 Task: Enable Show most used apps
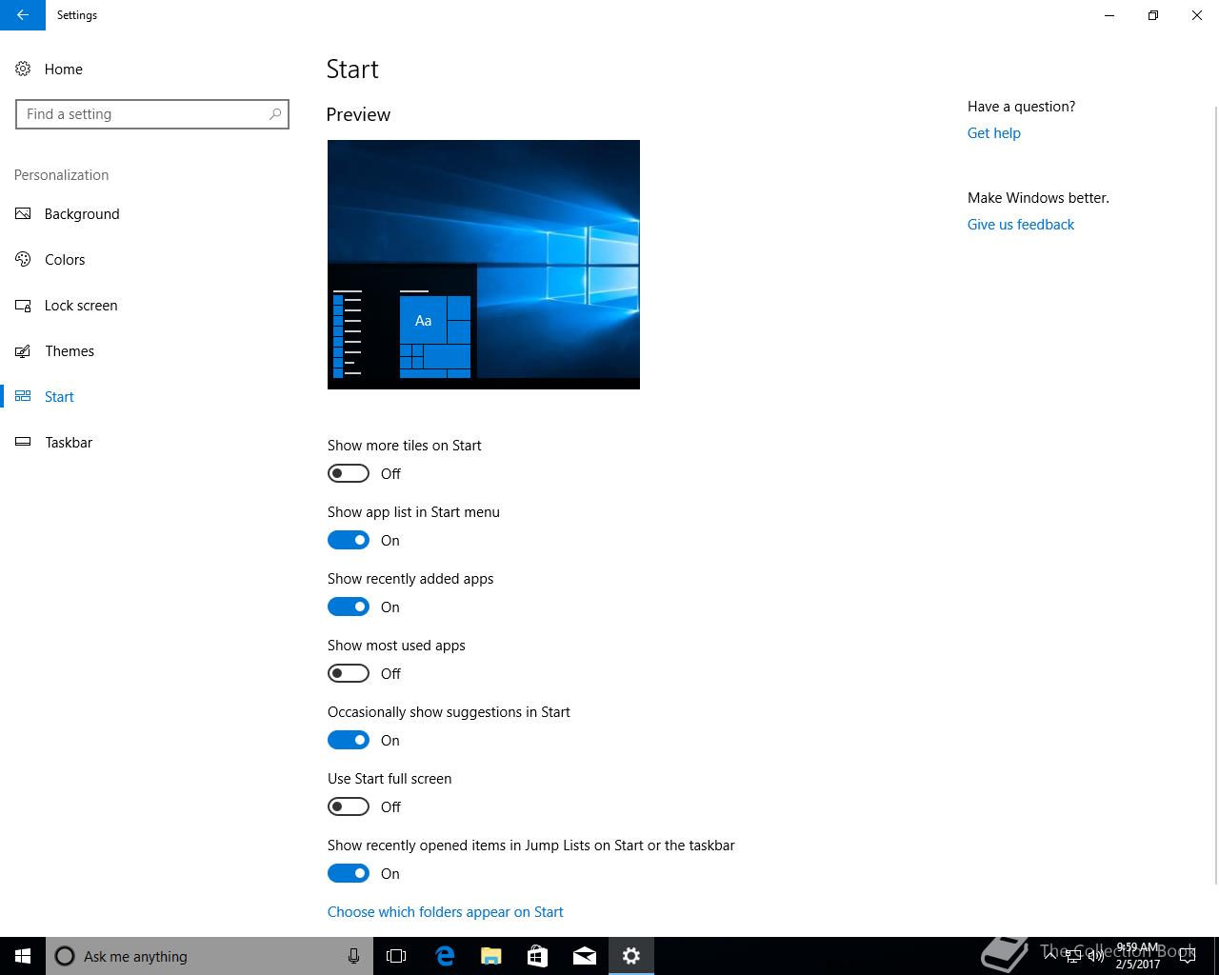pos(349,673)
